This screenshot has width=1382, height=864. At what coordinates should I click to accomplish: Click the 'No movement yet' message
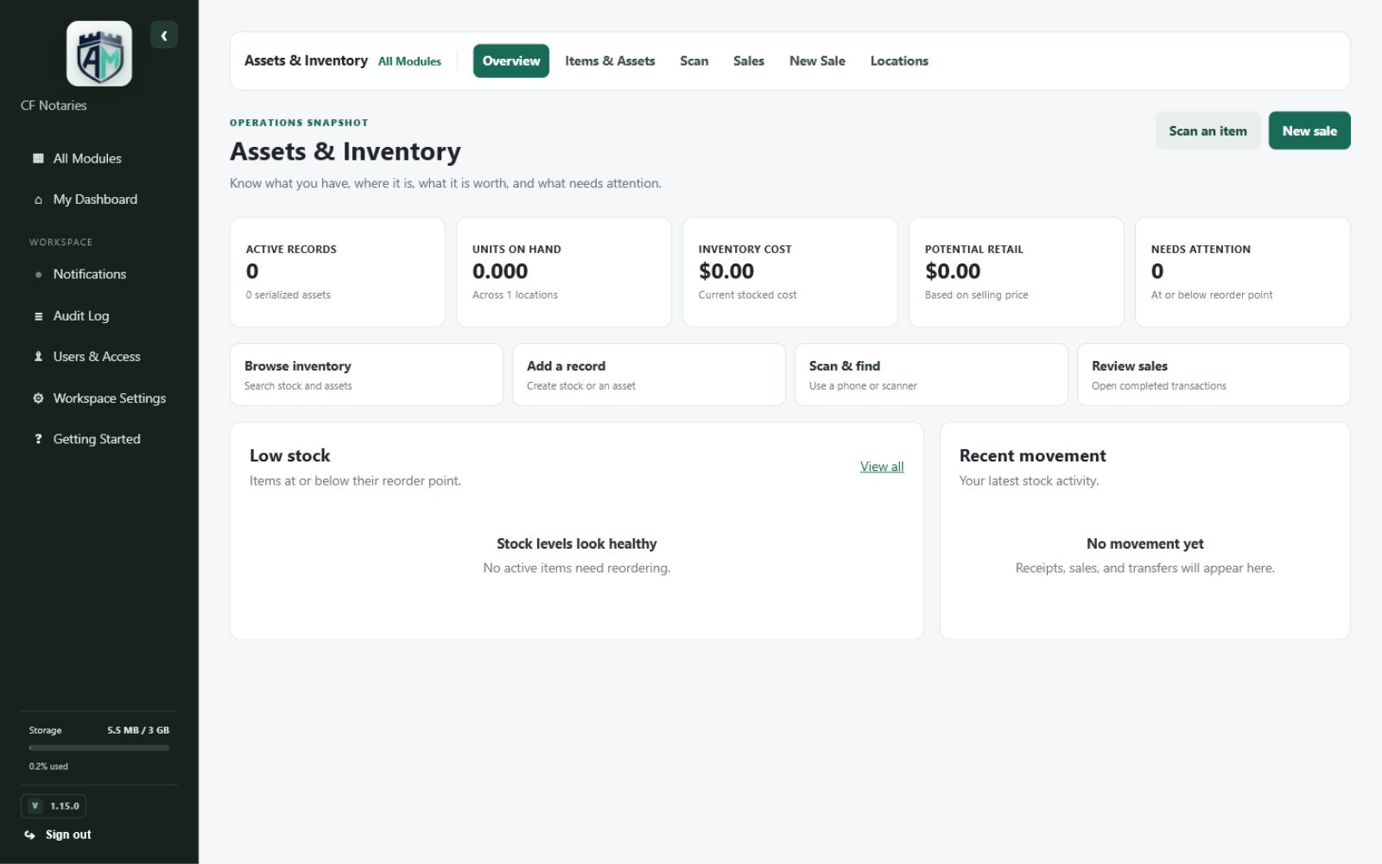click(1145, 544)
